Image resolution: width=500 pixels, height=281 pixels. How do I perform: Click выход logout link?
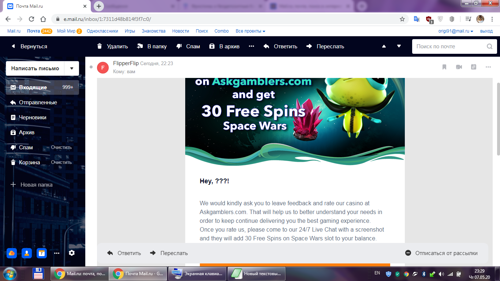pyautogui.click(x=486, y=31)
